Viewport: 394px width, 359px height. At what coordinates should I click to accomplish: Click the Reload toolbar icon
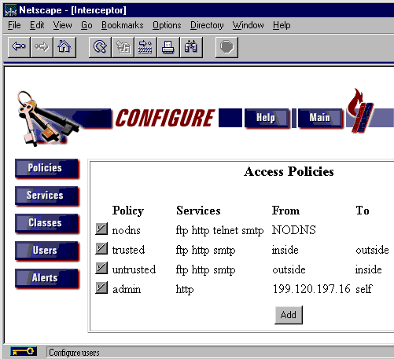pyautogui.click(x=100, y=47)
